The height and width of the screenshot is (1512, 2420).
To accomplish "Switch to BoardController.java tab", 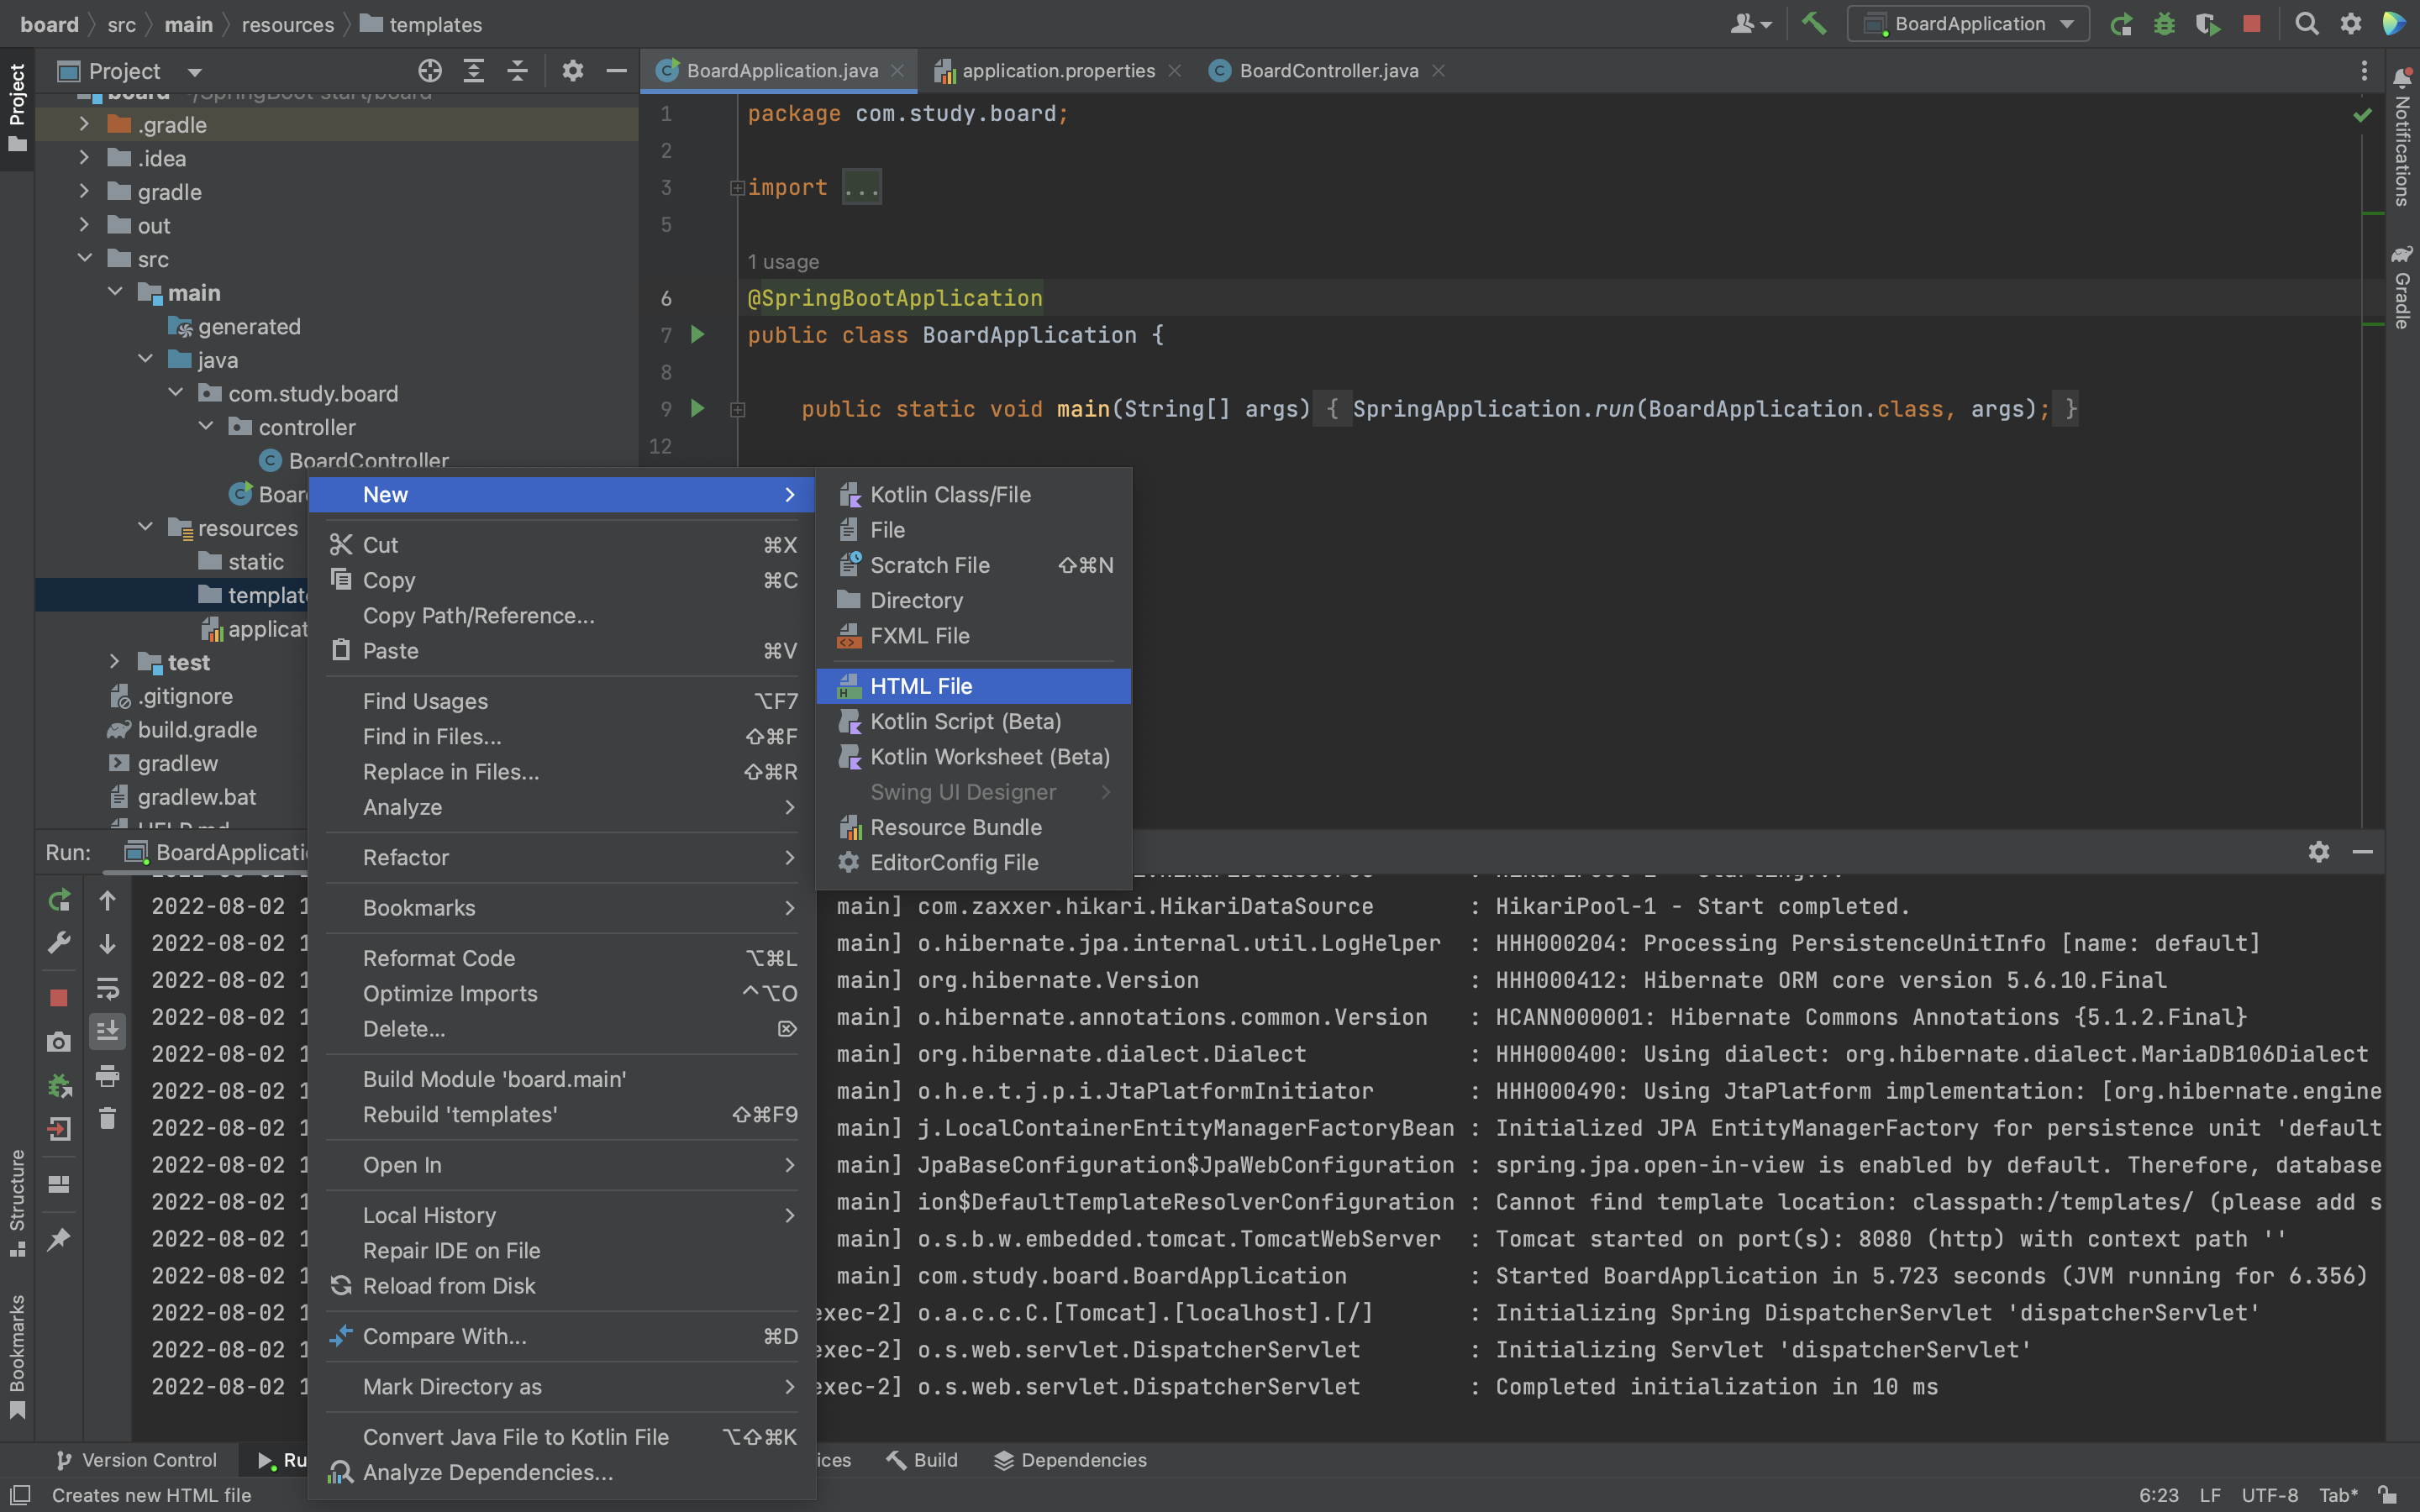I will [1327, 71].
